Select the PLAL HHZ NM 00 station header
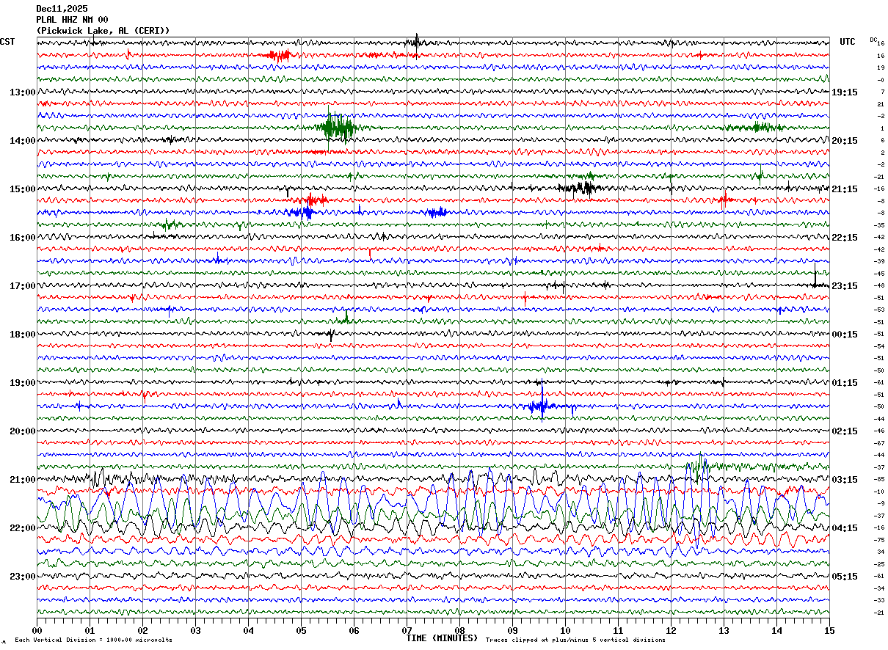The width and height of the screenshot is (888, 650). (x=72, y=20)
